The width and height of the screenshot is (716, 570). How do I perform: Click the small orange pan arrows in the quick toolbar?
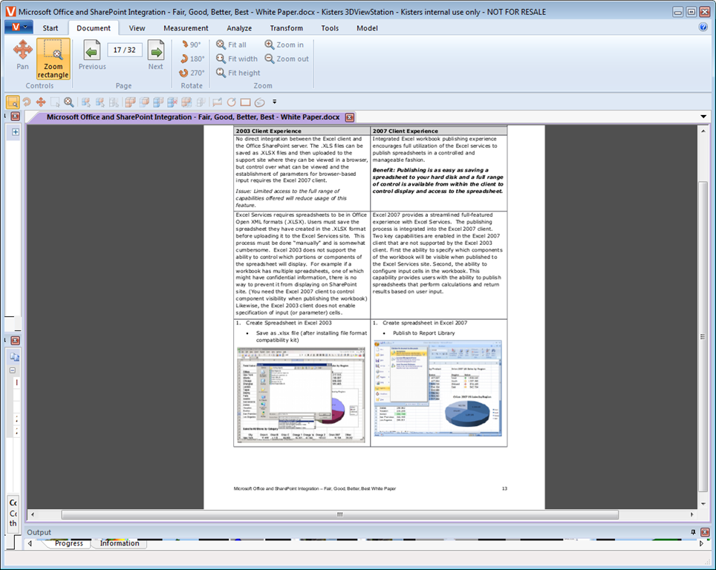coord(41,102)
